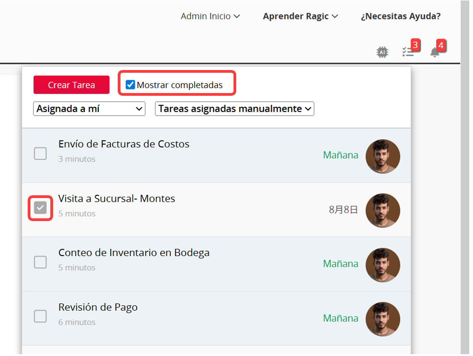
Task: Expand the Aprender Ragic menu
Action: (300, 16)
